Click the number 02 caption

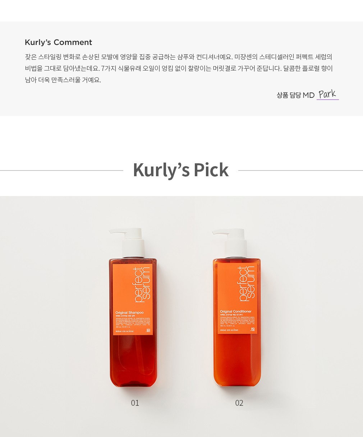(239, 403)
